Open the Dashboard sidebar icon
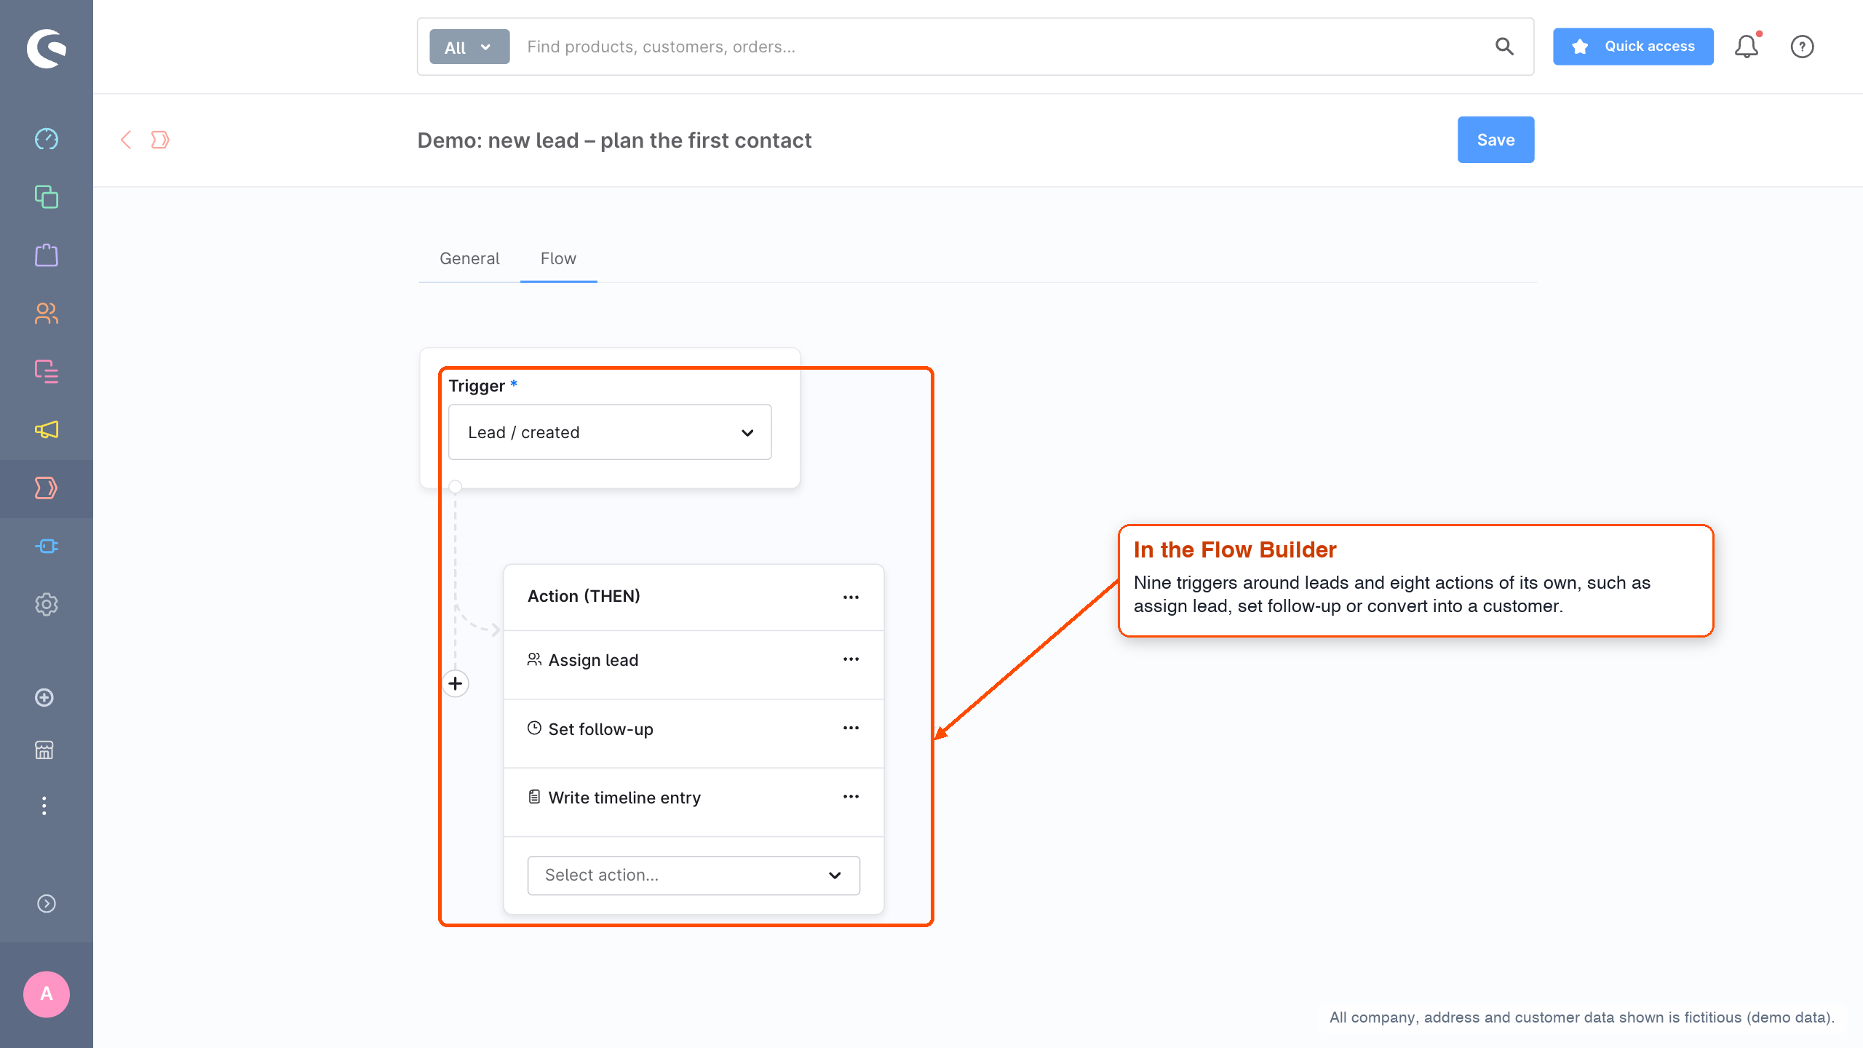This screenshot has width=1863, height=1048. coord(47,138)
